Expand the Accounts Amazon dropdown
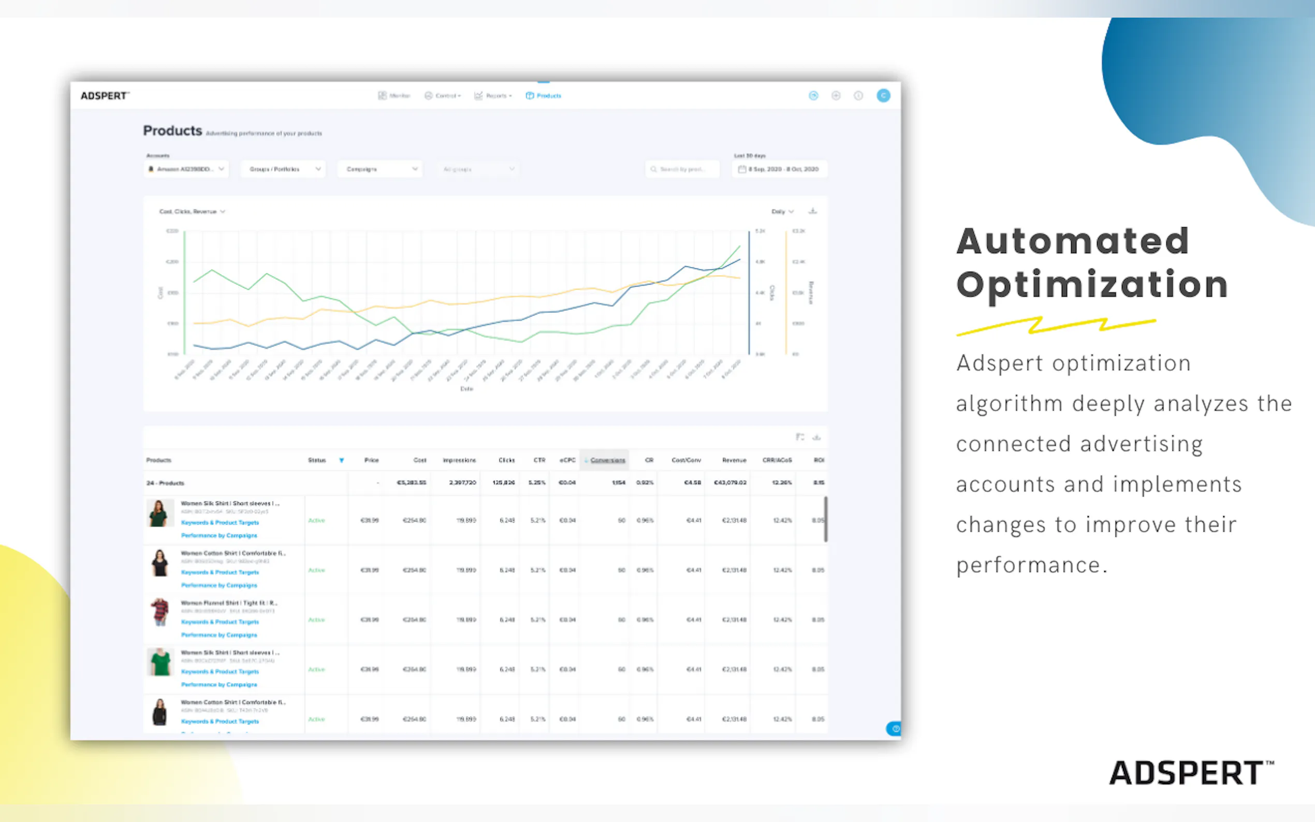The image size is (1315, 822). click(186, 169)
